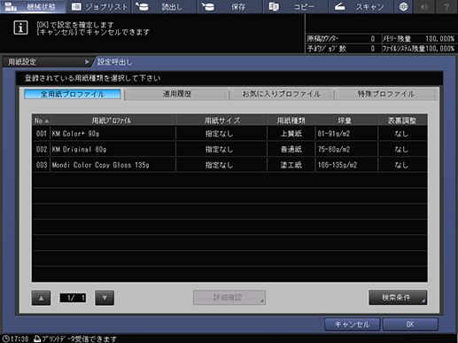The width and height of the screenshot is (458, 343).
Task: Click the speaker sound icon
Action: pos(424,6)
